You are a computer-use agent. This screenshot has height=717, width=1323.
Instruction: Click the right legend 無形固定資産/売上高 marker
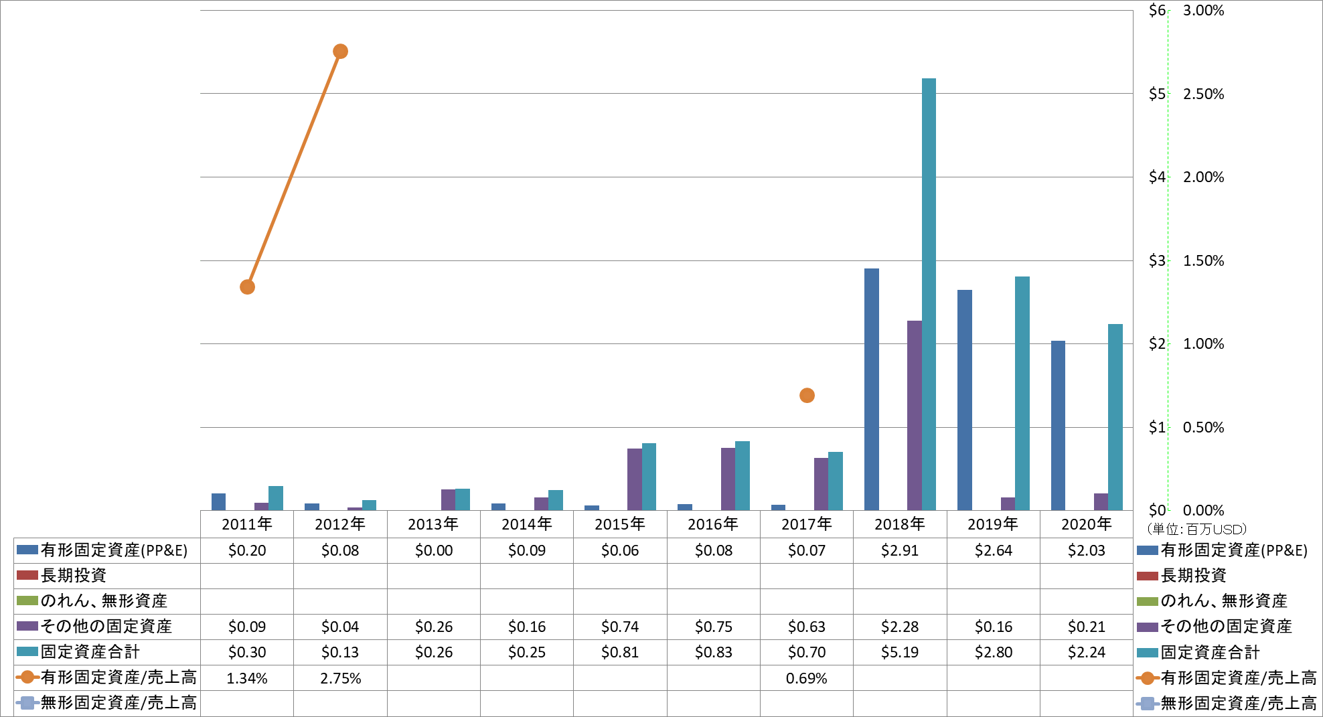click(x=1148, y=703)
